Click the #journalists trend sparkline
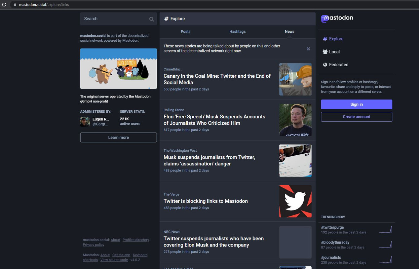 [x=385, y=260]
